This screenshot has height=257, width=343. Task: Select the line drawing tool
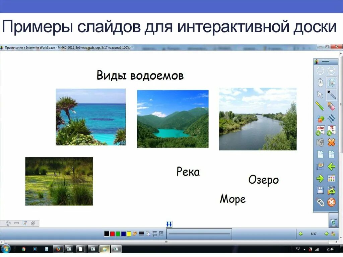(x=331, y=118)
